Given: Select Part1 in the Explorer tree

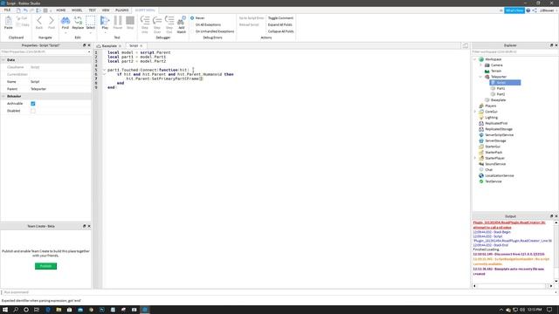Looking at the screenshot, I should coord(500,88).
